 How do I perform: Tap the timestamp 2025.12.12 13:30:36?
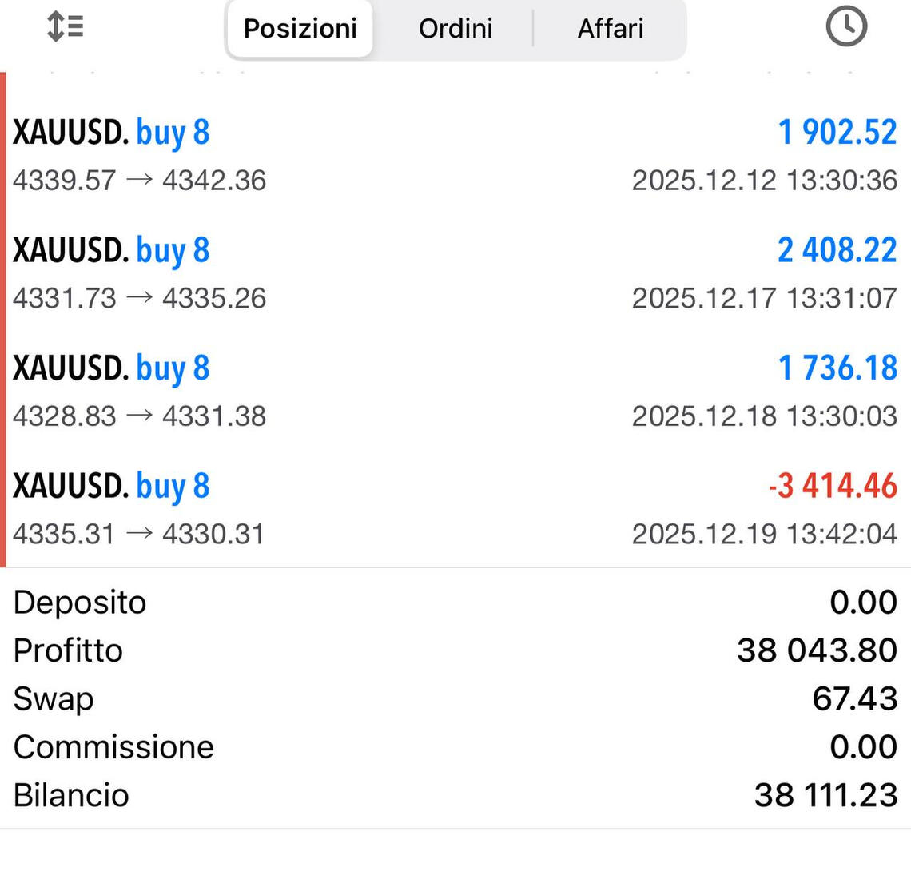point(764,181)
